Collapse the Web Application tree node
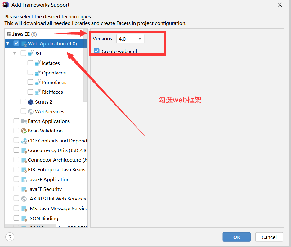 pos(8,43)
